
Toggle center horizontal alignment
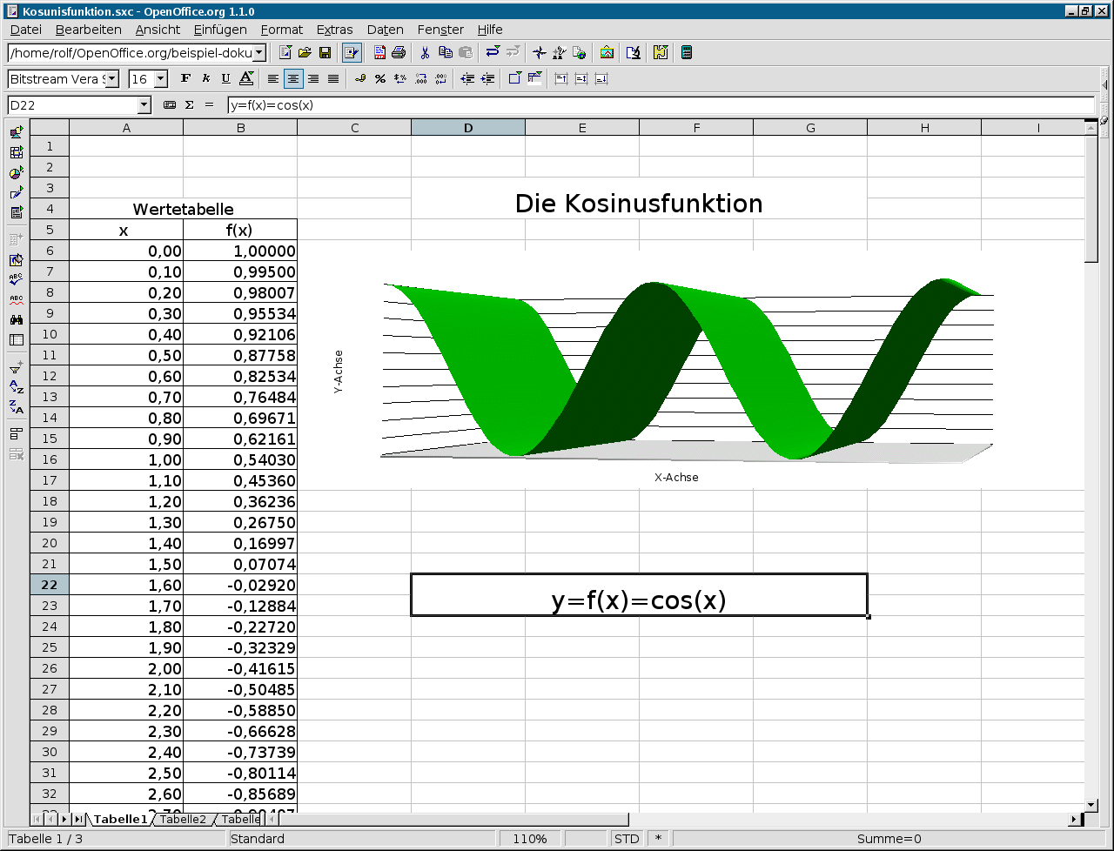click(293, 79)
